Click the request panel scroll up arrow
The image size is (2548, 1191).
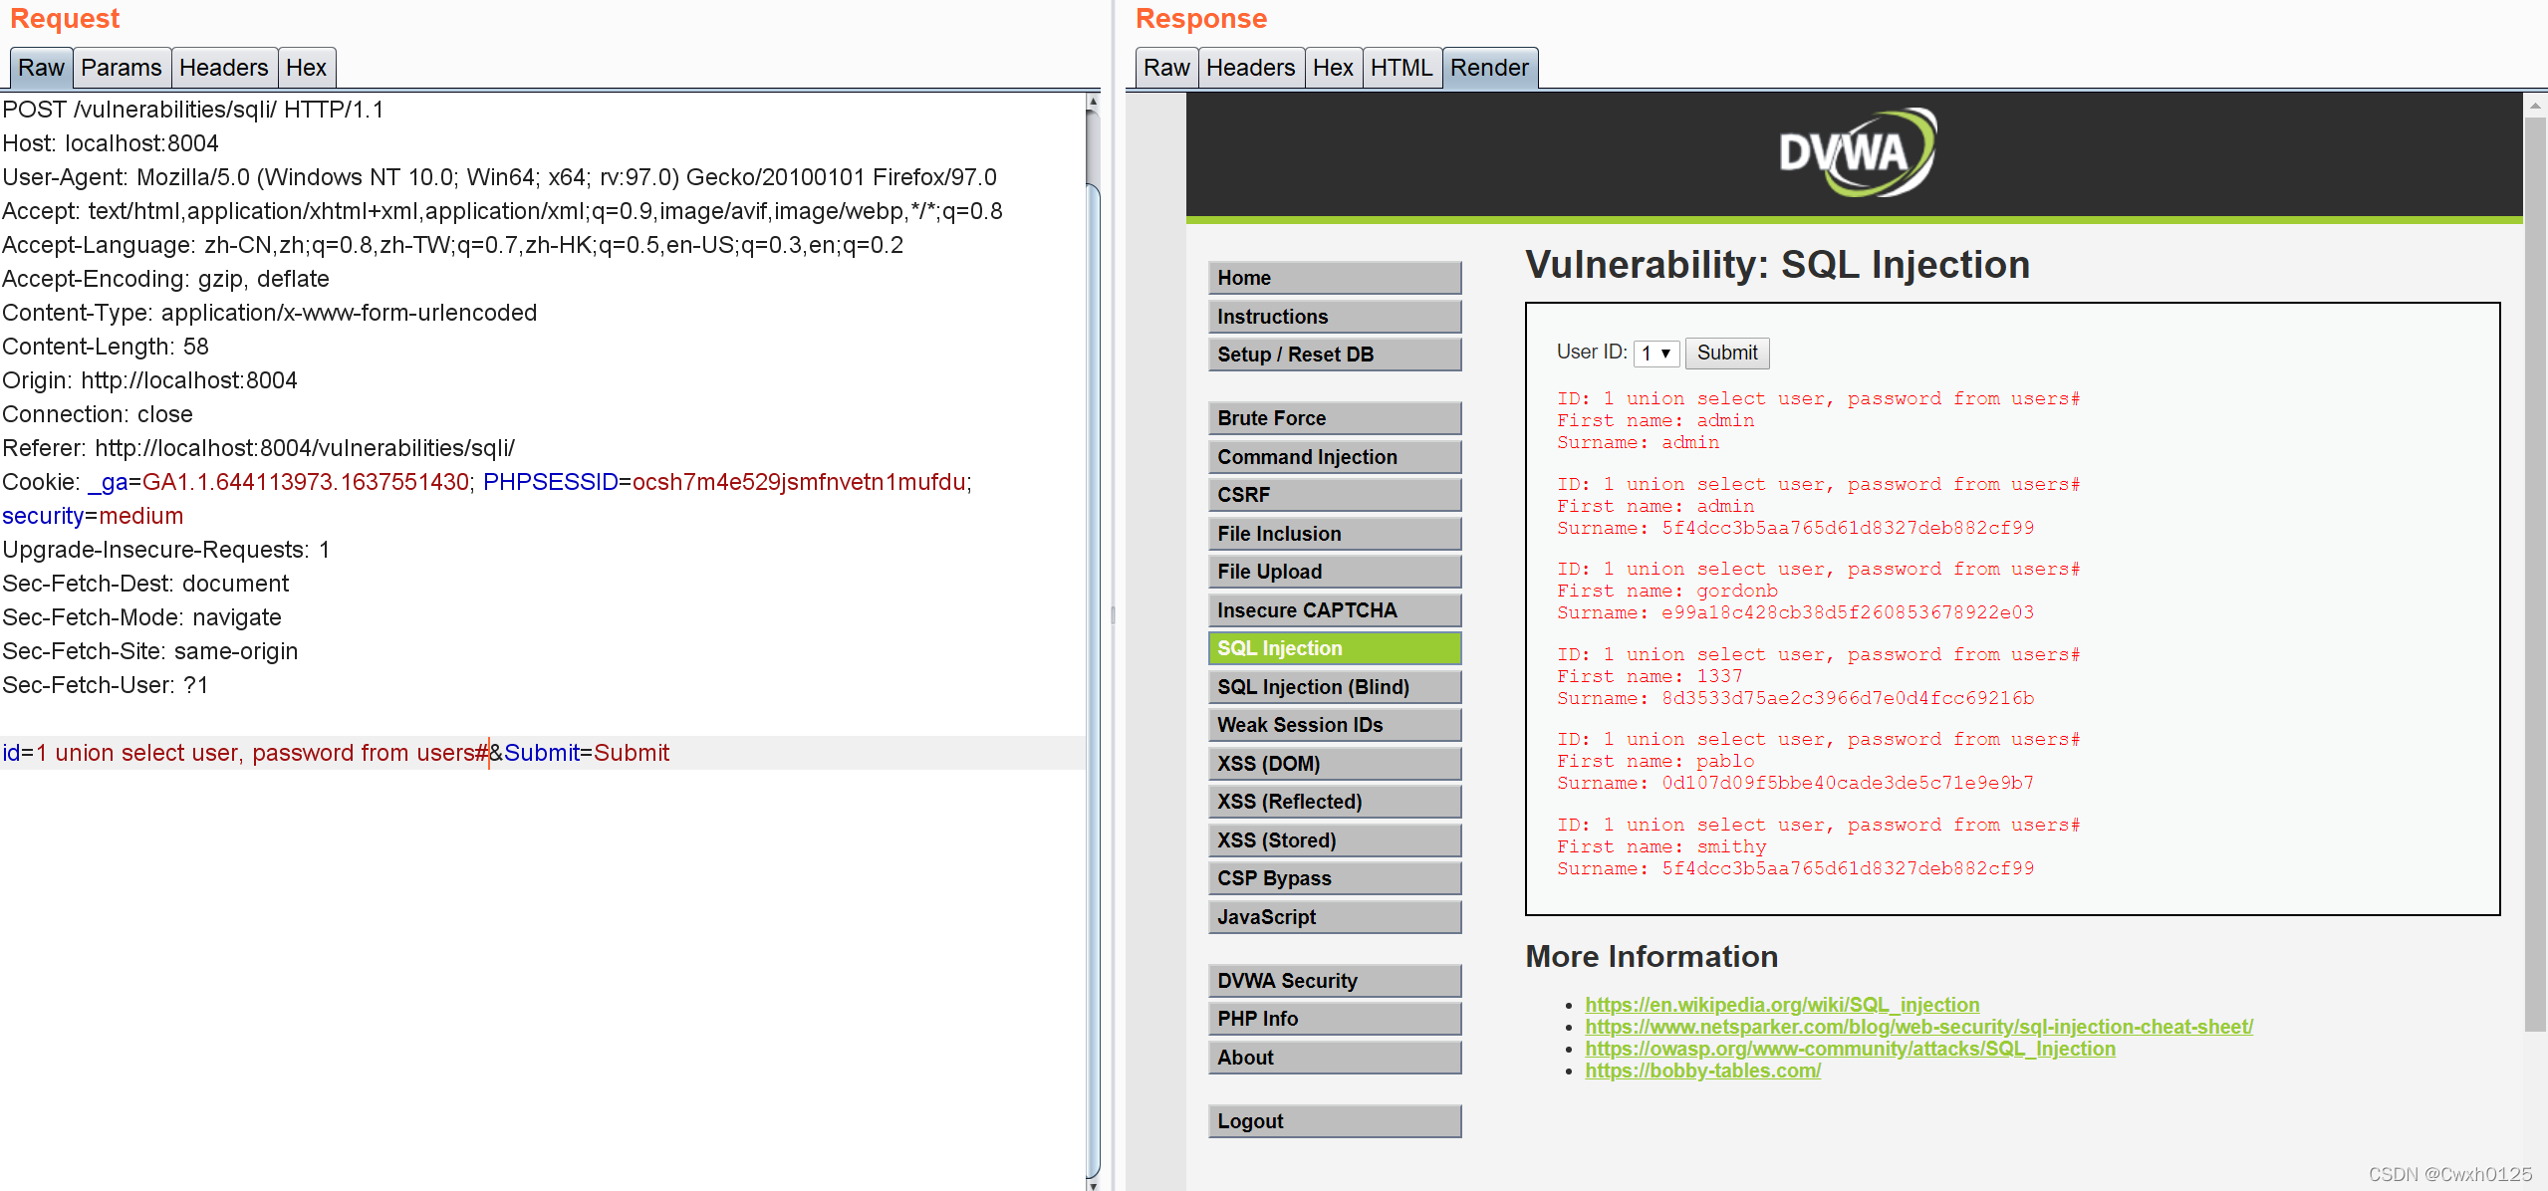(x=1093, y=102)
